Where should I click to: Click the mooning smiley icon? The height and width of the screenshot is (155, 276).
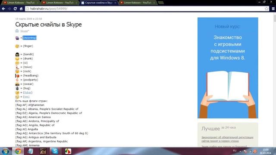pos(17,38)
